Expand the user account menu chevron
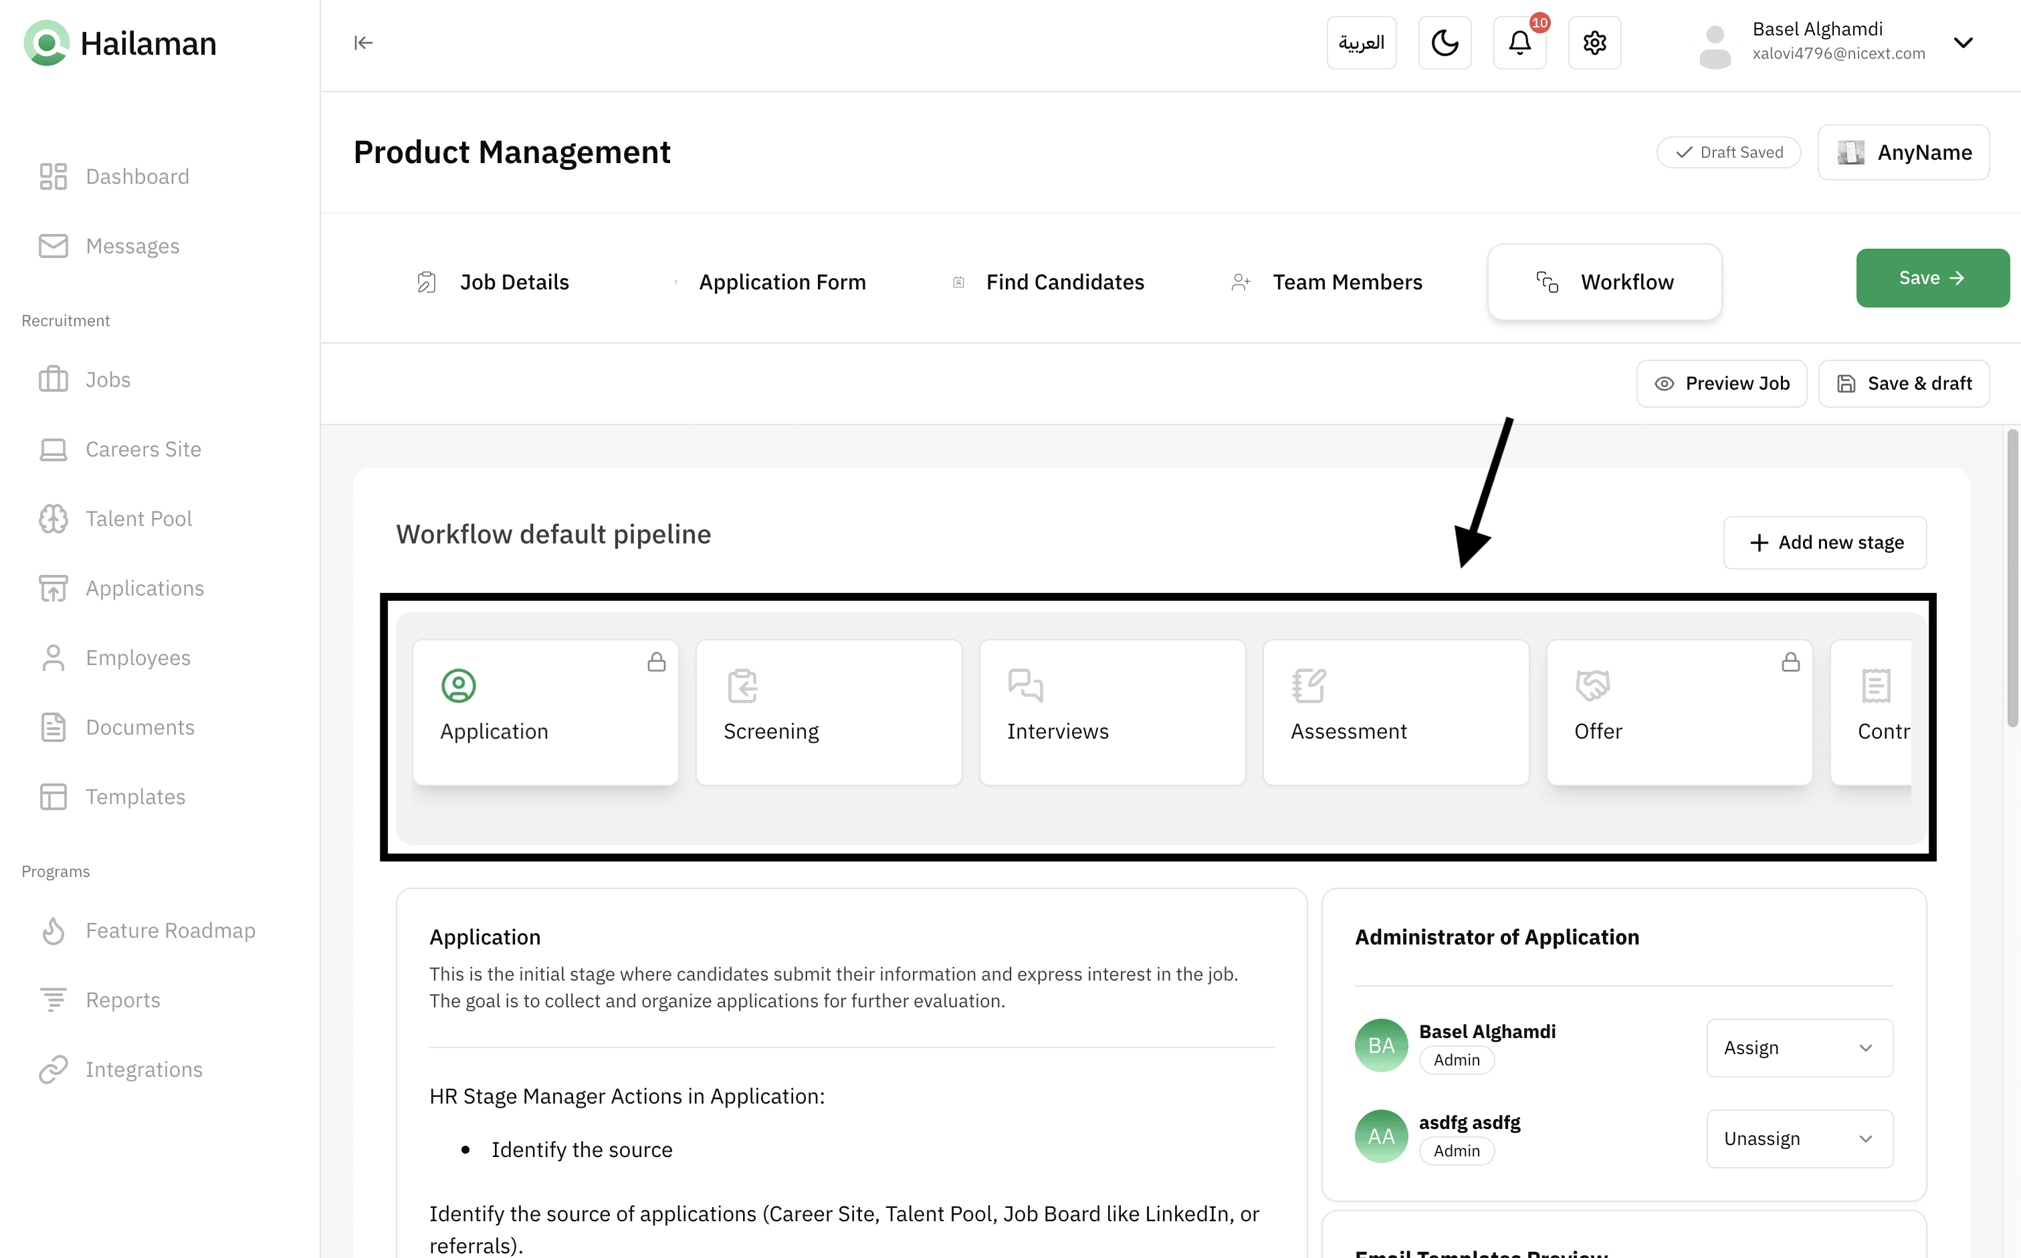Image resolution: width=2021 pixels, height=1258 pixels. tap(1963, 42)
